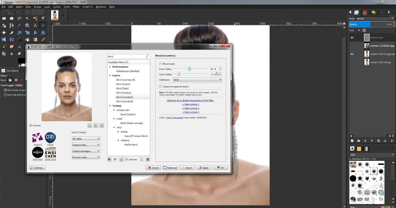
Task: Collapse the Deformations filter category
Action: pyautogui.click(x=110, y=67)
